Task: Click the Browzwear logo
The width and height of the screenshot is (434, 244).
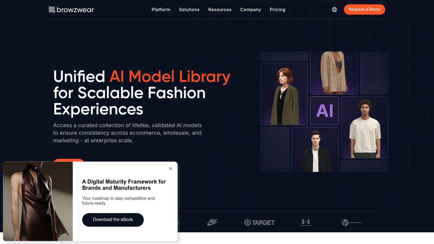Action: (x=71, y=9)
